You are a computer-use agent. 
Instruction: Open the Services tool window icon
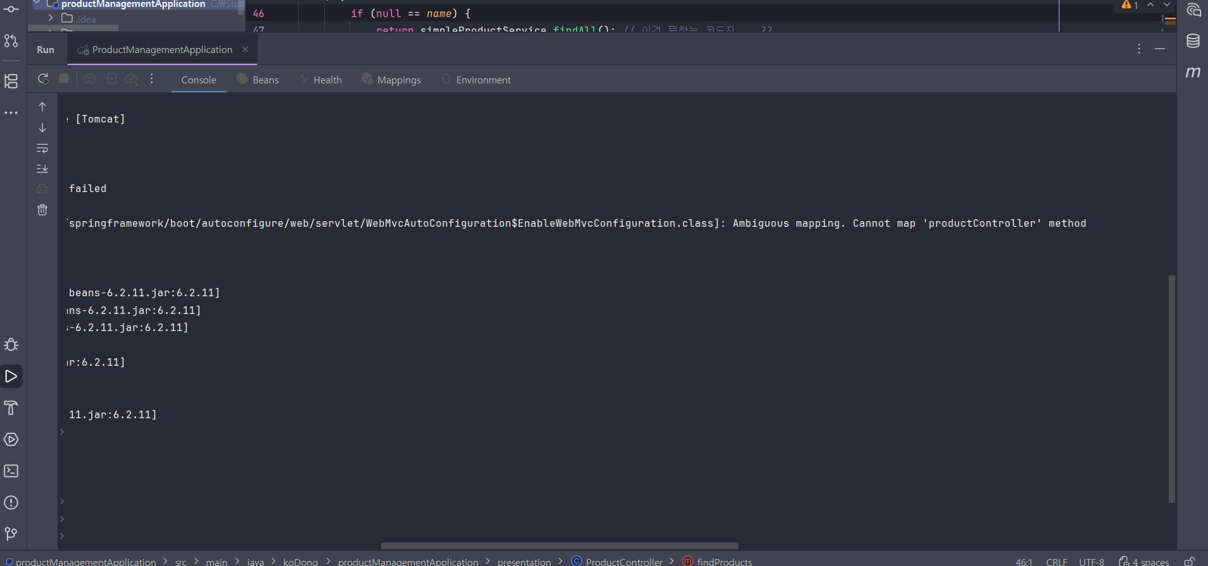11,440
